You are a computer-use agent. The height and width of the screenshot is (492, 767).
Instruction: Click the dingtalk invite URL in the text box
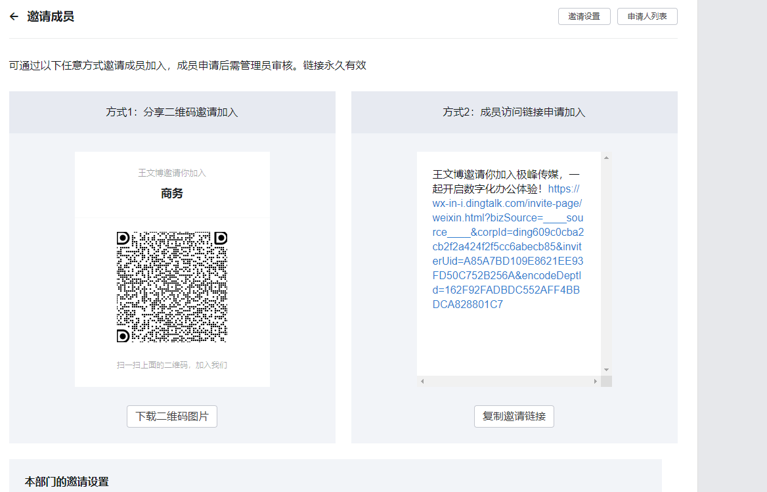click(508, 246)
